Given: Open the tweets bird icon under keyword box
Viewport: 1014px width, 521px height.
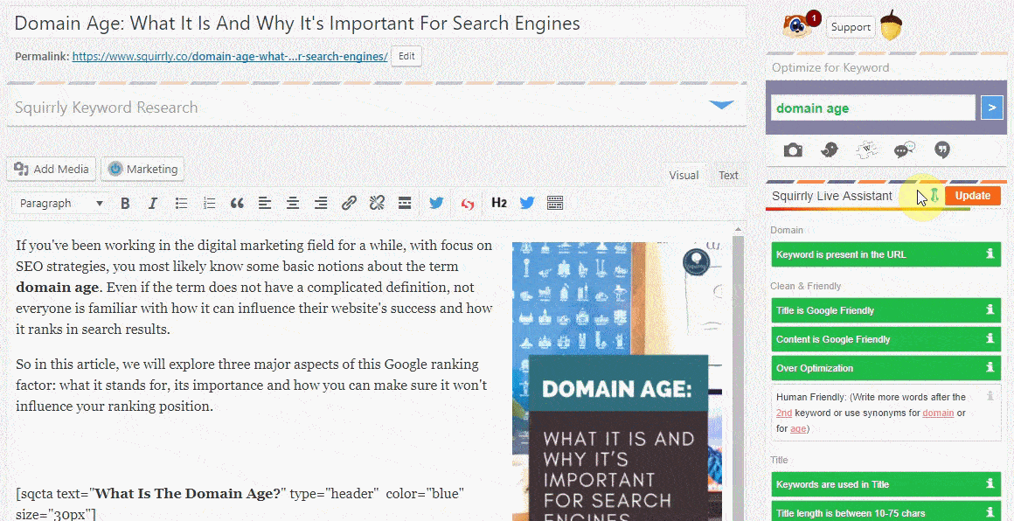Looking at the screenshot, I should click(x=830, y=150).
